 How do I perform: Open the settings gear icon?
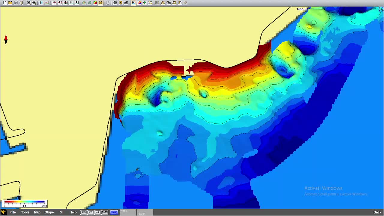[x=115, y=3]
